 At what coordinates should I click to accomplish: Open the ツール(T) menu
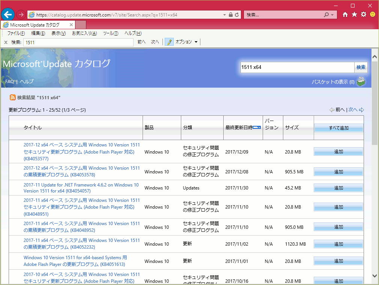click(110, 33)
